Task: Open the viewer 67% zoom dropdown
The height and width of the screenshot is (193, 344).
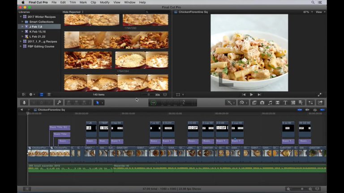Action: tap(308, 12)
